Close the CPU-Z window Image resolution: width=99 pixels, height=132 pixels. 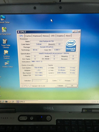79,31
